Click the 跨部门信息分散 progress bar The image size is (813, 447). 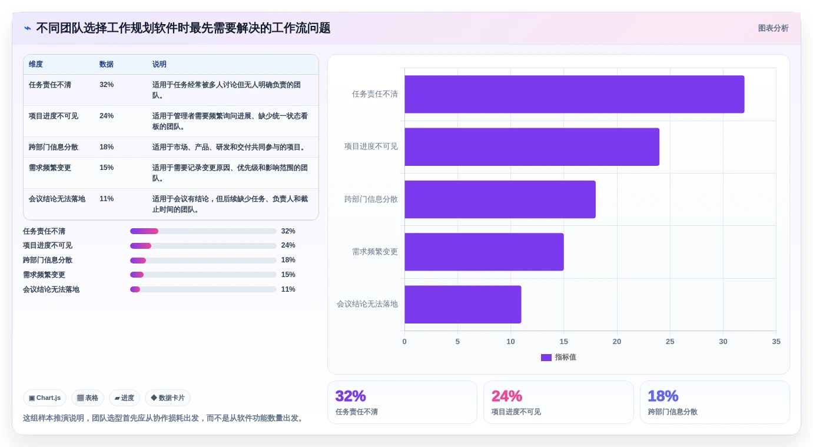203,261
